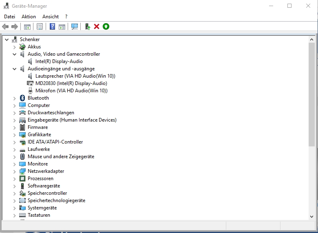Select the Prozessoren label
318x233 pixels.
(40, 179)
